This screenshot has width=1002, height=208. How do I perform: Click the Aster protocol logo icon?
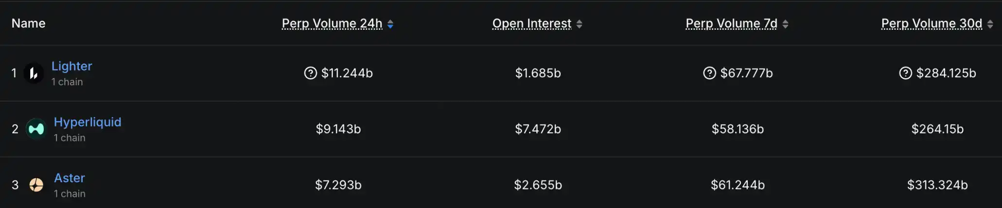click(x=36, y=185)
